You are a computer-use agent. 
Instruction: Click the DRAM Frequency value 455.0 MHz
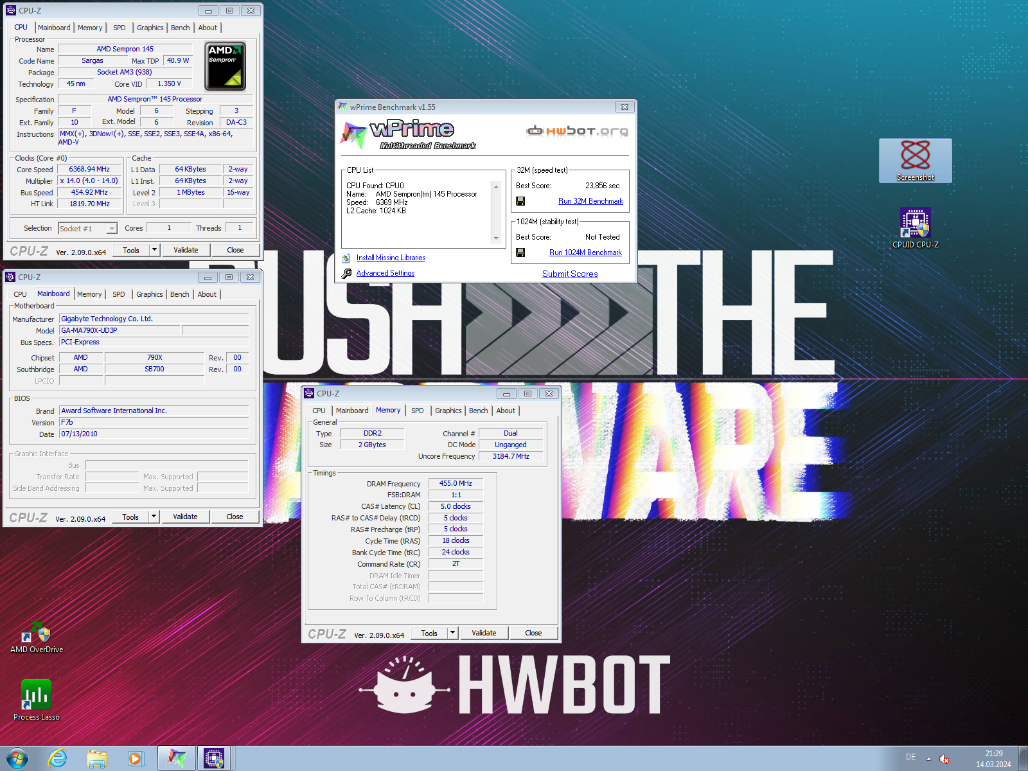point(456,483)
